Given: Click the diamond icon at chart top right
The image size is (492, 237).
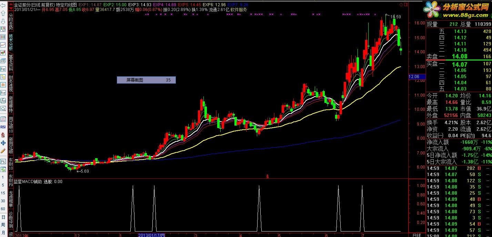Looking at the screenshot, I should click(x=401, y=5).
